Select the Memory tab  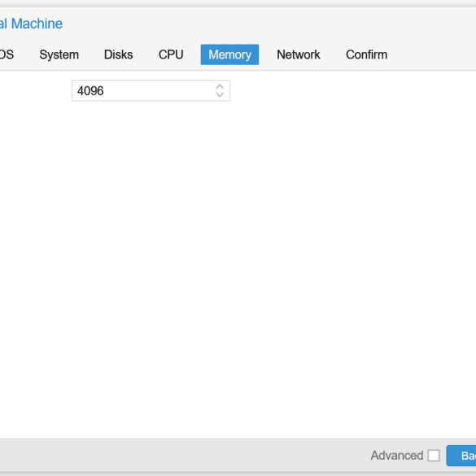[x=229, y=55]
